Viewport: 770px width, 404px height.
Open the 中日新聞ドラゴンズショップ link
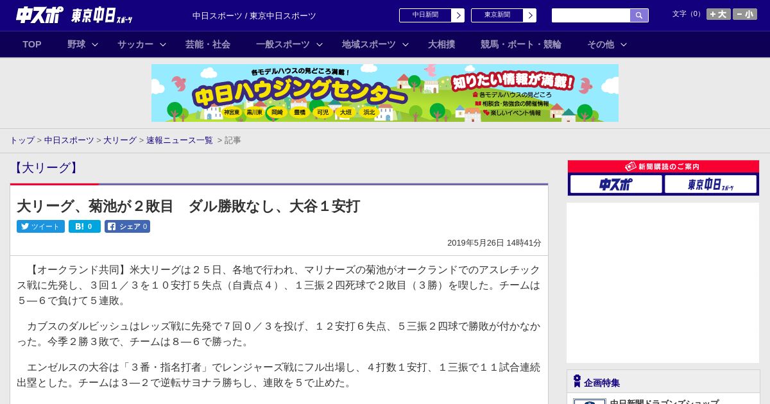click(x=664, y=401)
